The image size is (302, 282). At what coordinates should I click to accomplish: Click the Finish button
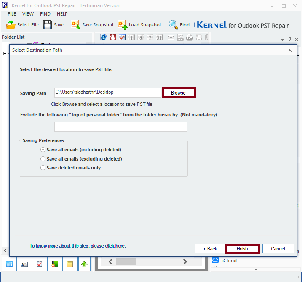(242, 249)
